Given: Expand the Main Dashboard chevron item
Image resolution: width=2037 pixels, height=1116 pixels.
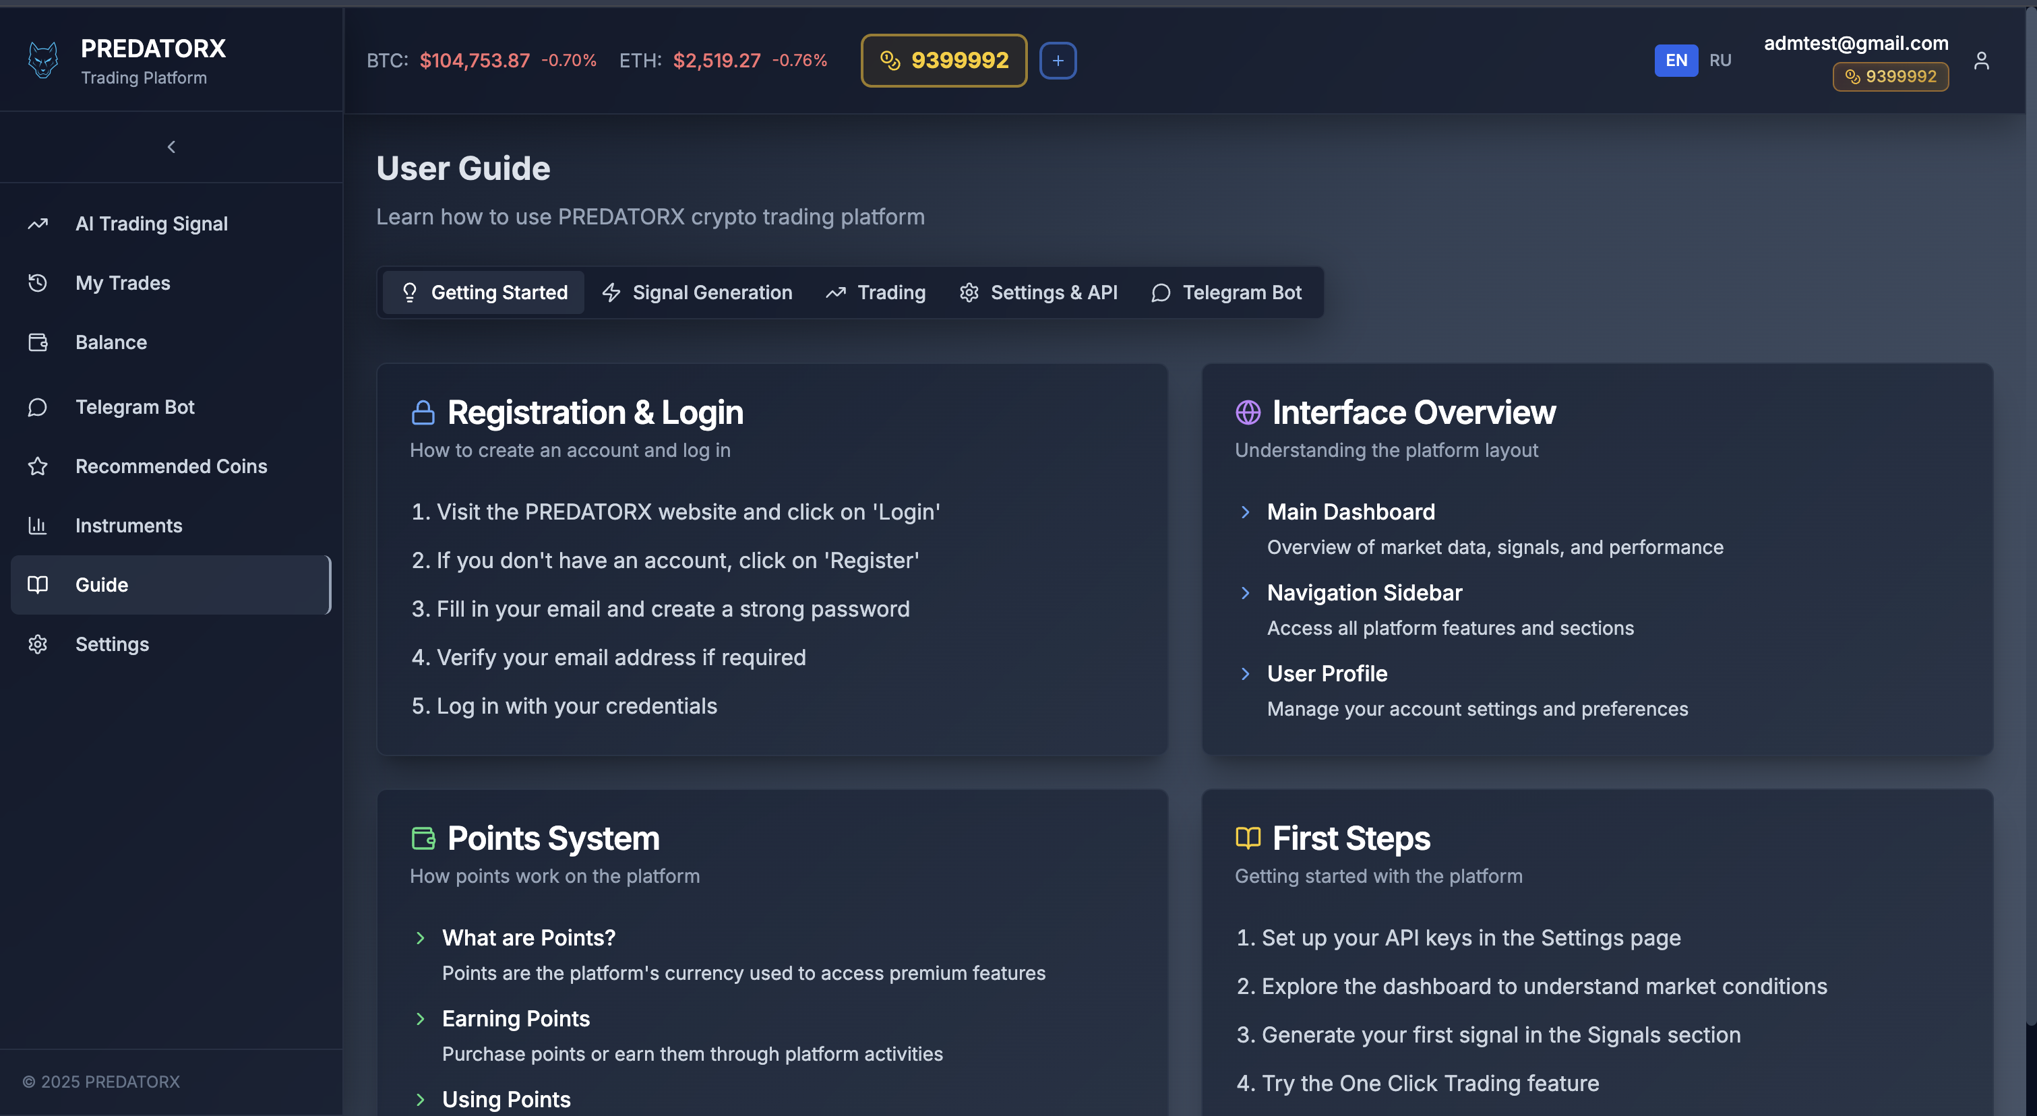Looking at the screenshot, I should click(1246, 512).
